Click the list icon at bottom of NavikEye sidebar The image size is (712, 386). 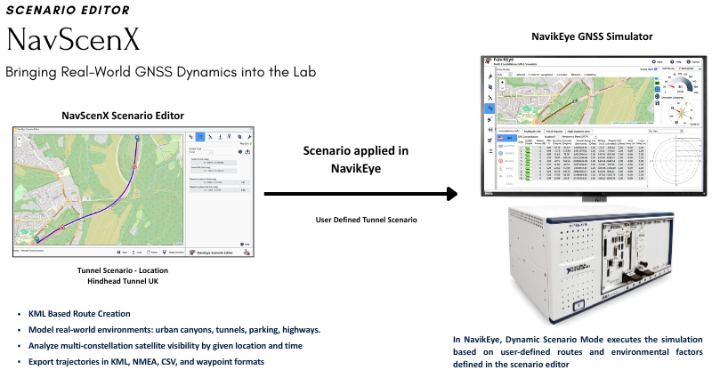(490, 150)
